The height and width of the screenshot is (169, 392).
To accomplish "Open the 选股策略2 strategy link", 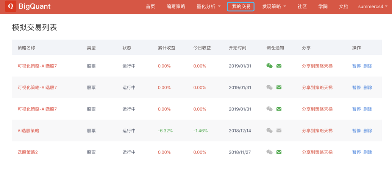I will point(28,152).
